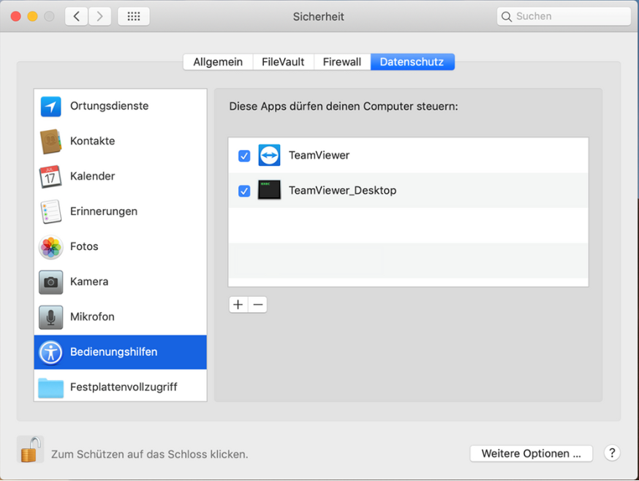Select the Erinnerungen list icon
Screen dimensions: 639x481
click(51, 211)
